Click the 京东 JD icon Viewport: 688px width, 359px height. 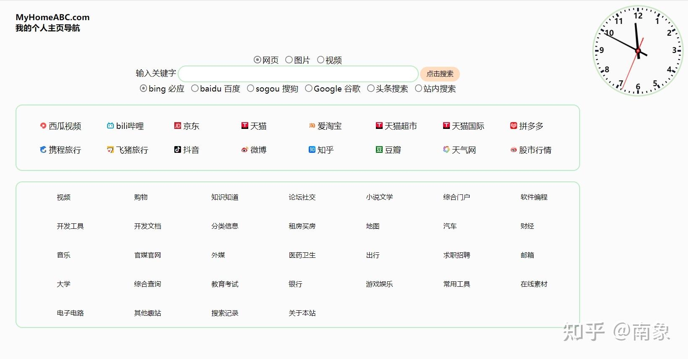[178, 126]
